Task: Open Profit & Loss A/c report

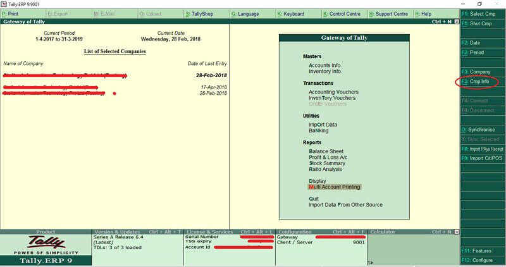Action: [328, 158]
